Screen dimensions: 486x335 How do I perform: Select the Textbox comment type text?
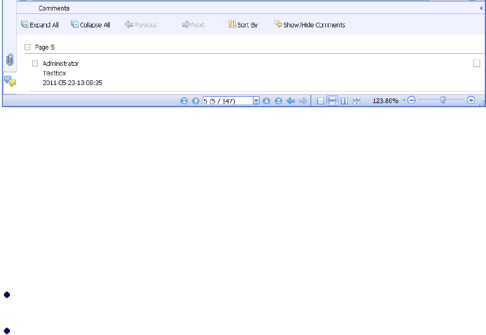pyautogui.click(x=54, y=73)
